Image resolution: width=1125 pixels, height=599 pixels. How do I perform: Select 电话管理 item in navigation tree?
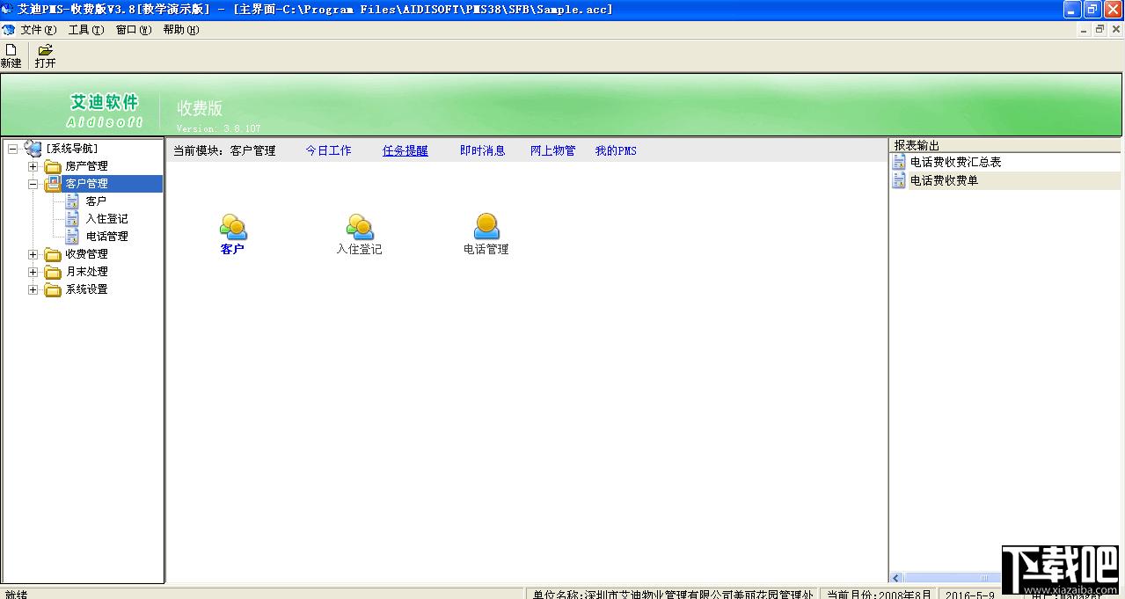(x=106, y=236)
